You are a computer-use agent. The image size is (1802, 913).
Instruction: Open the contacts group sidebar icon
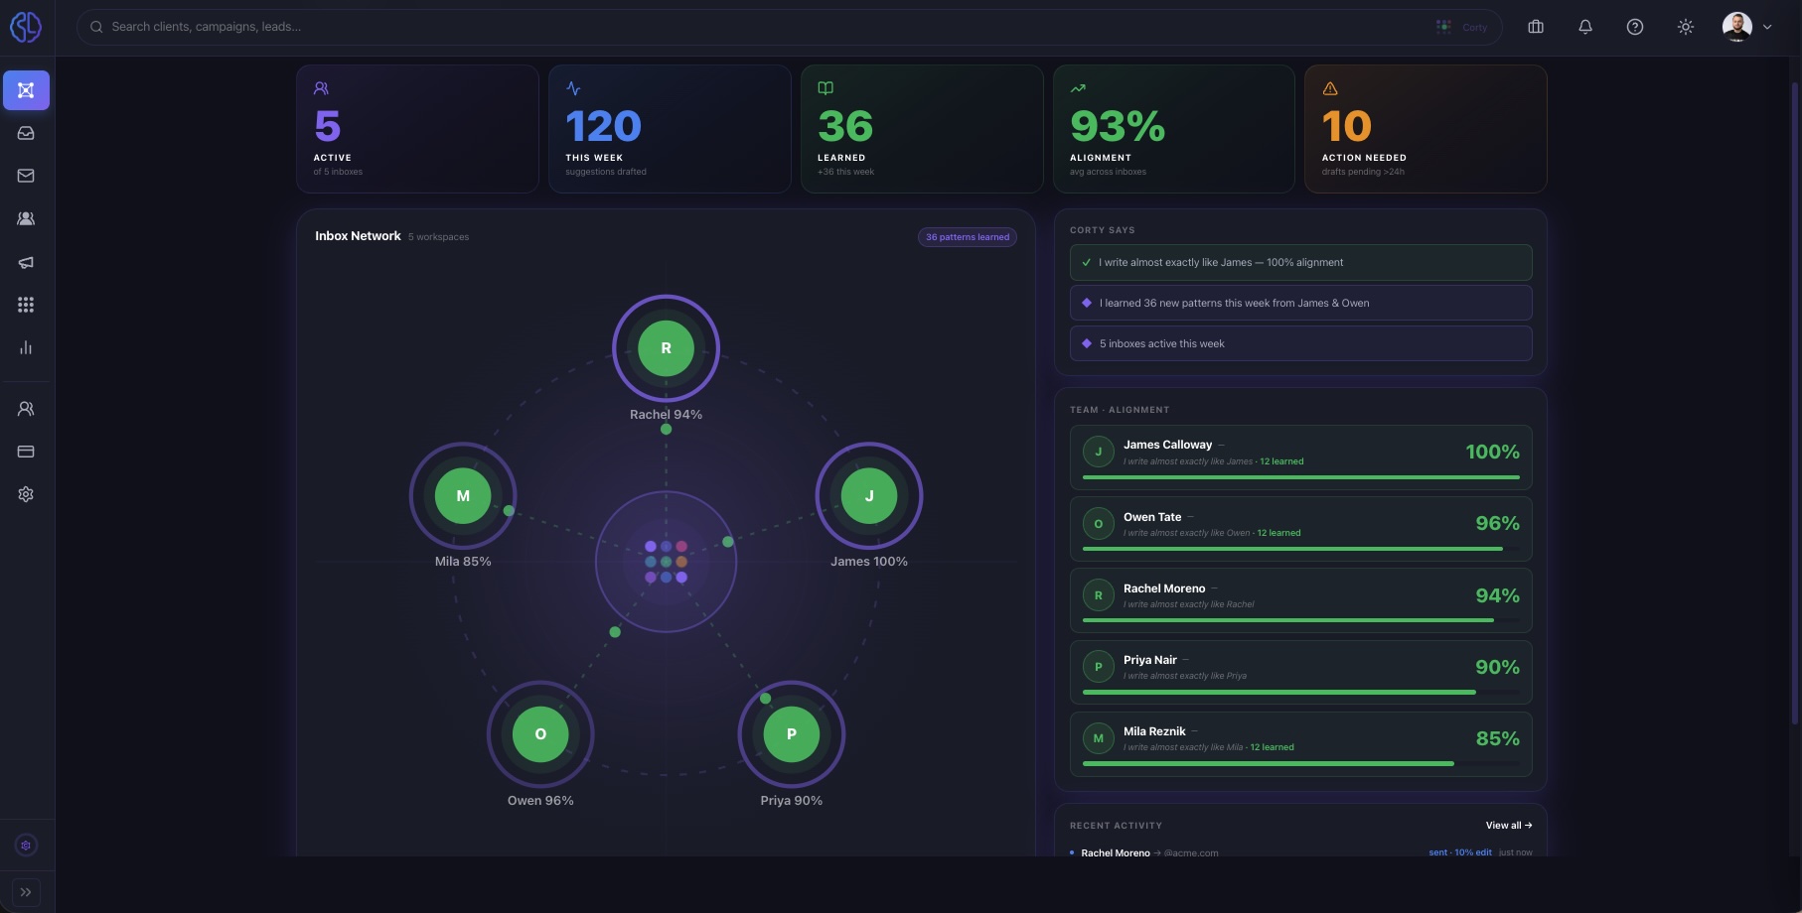tap(26, 218)
